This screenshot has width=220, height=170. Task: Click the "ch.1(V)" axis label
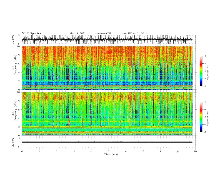pos(13,39)
